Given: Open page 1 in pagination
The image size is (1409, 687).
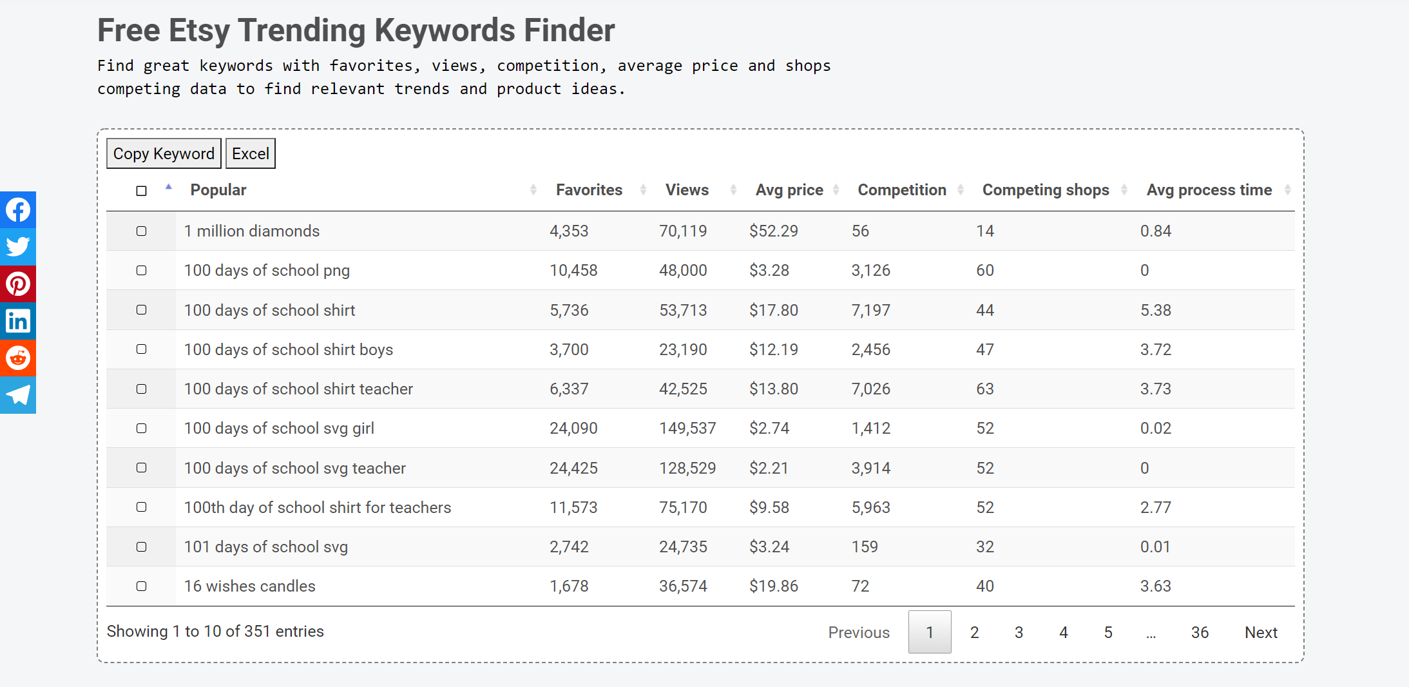Looking at the screenshot, I should [930, 632].
